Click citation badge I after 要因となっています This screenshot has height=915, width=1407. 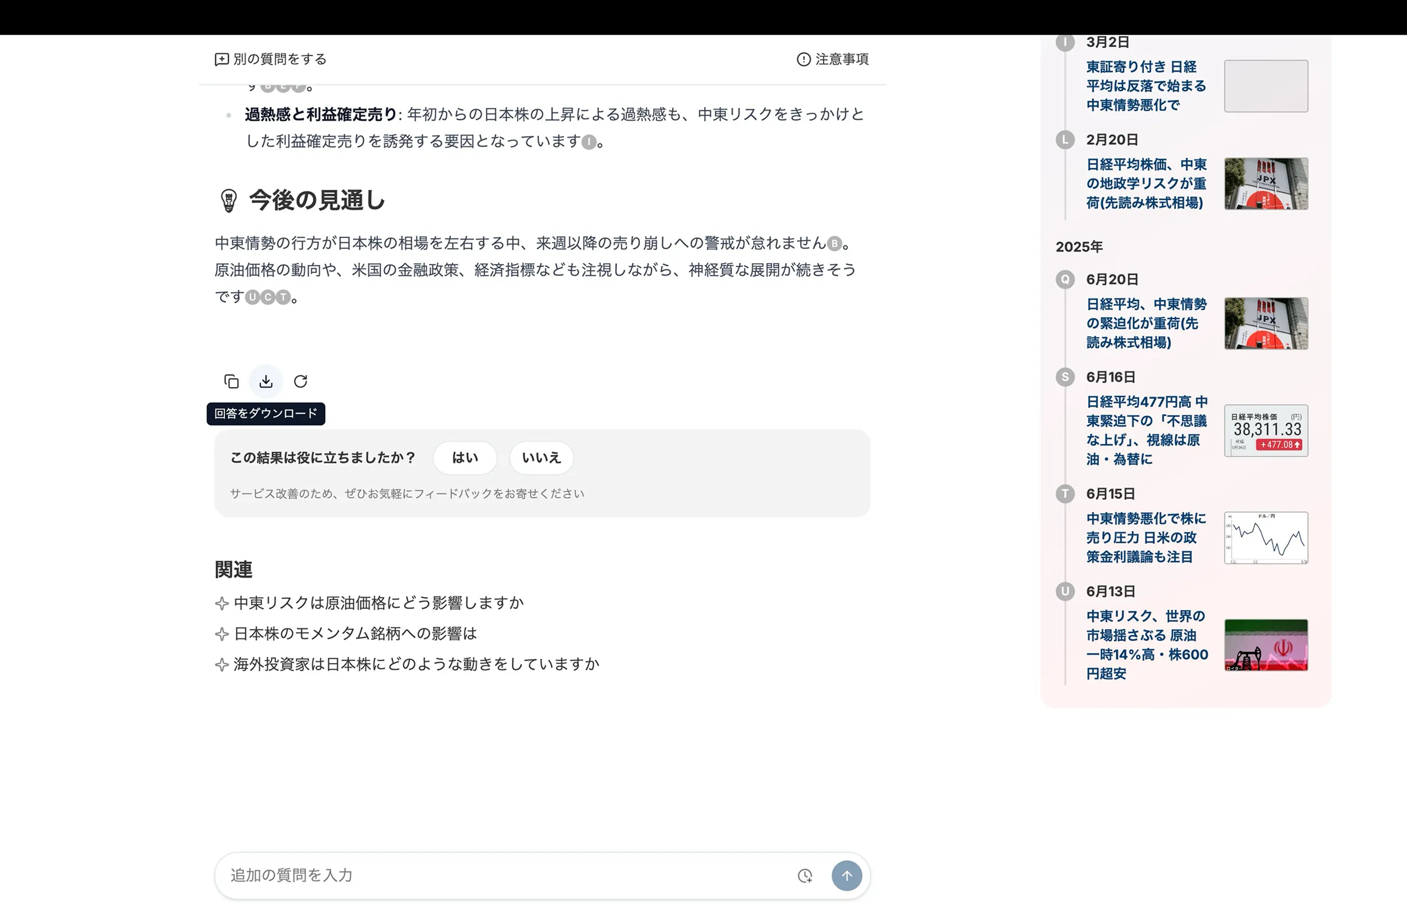[x=589, y=142]
